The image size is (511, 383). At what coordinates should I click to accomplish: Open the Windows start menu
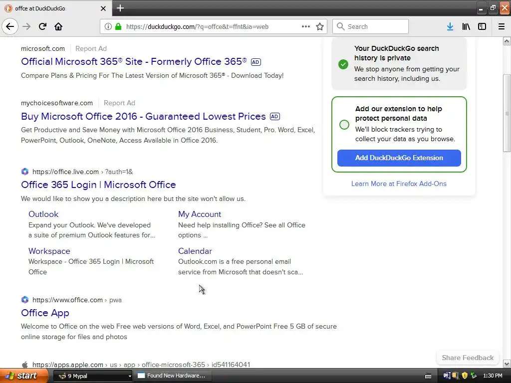click(24, 376)
